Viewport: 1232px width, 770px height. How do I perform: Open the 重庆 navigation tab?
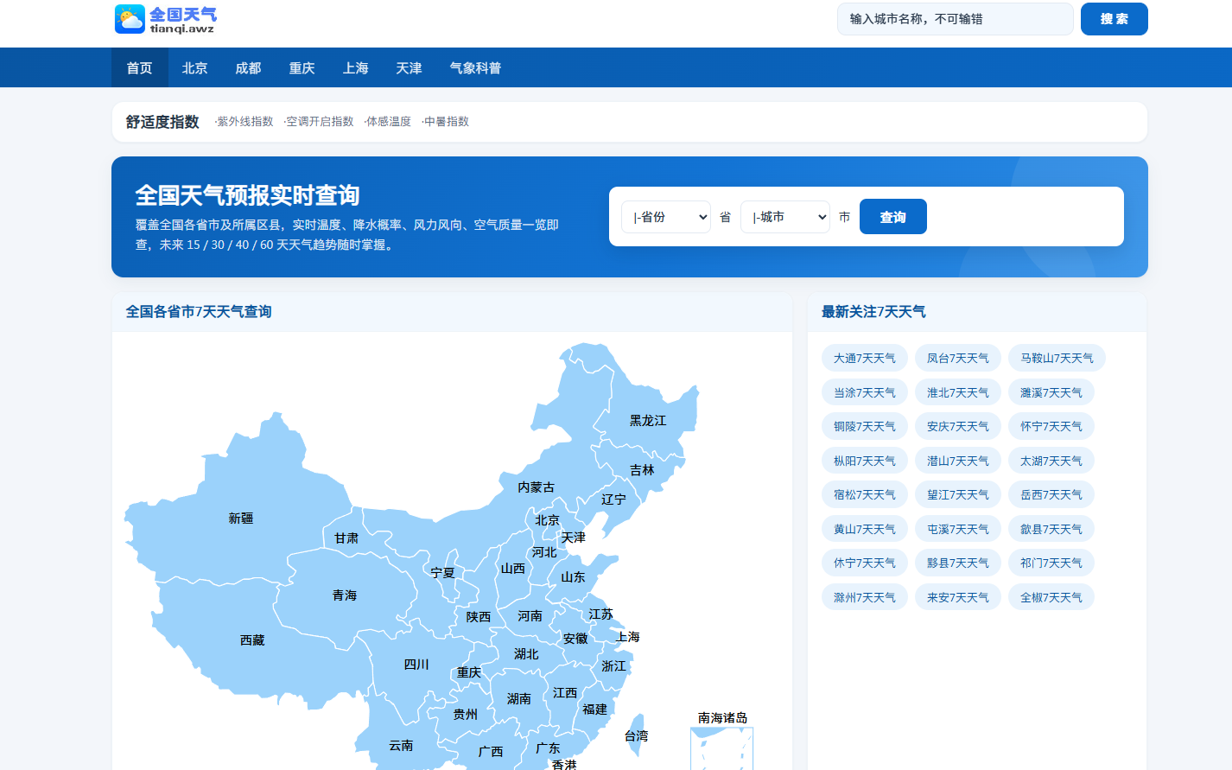coord(302,67)
